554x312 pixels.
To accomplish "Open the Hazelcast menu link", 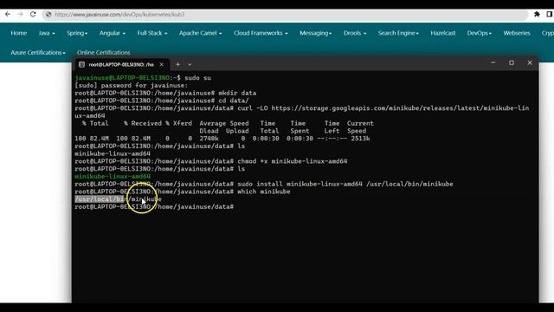I will pyautogui.click(x=442, y=33).
